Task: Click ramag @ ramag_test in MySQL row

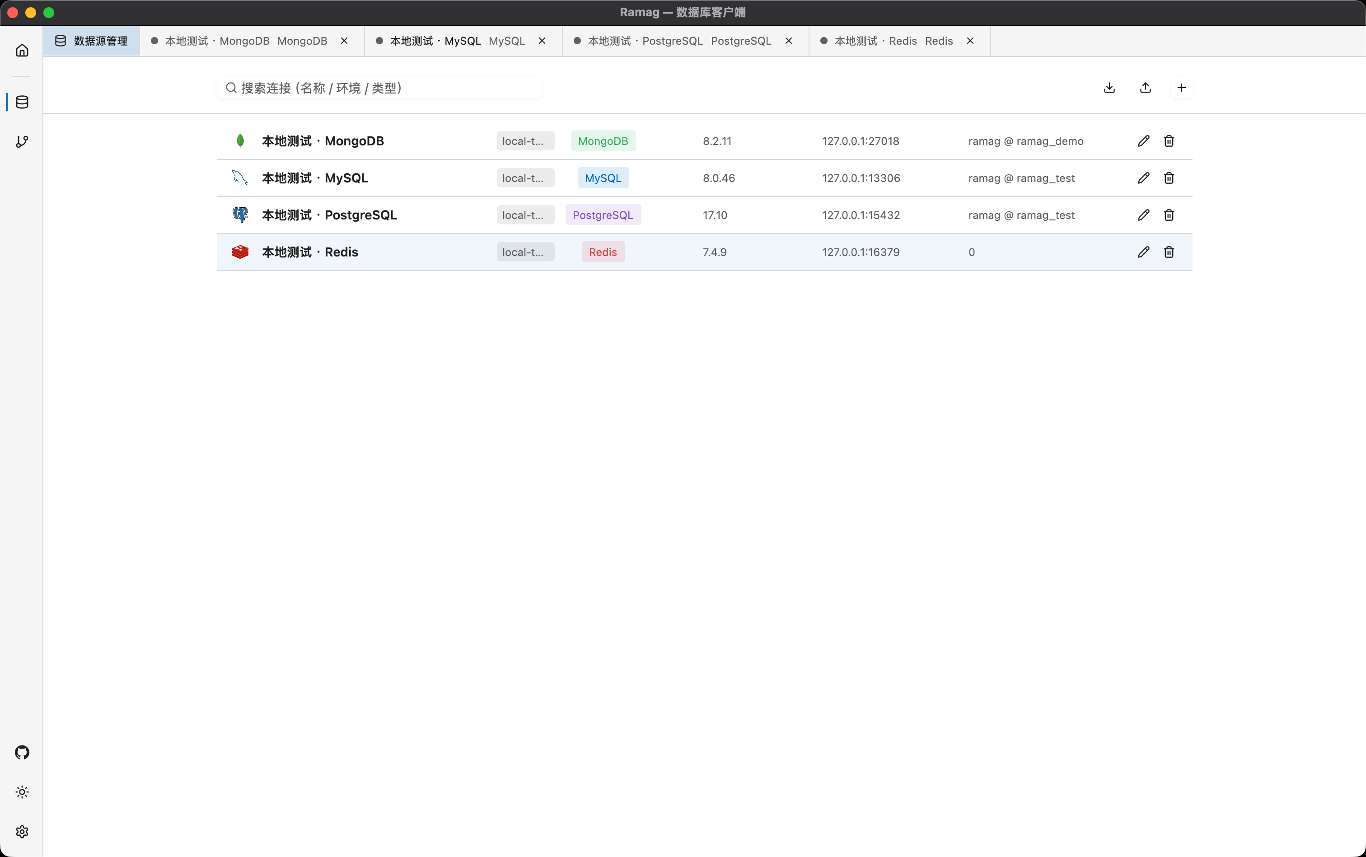Action: (1021, 178)
